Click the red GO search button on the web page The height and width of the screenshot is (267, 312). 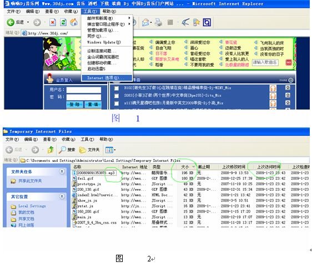coord(289,62)
